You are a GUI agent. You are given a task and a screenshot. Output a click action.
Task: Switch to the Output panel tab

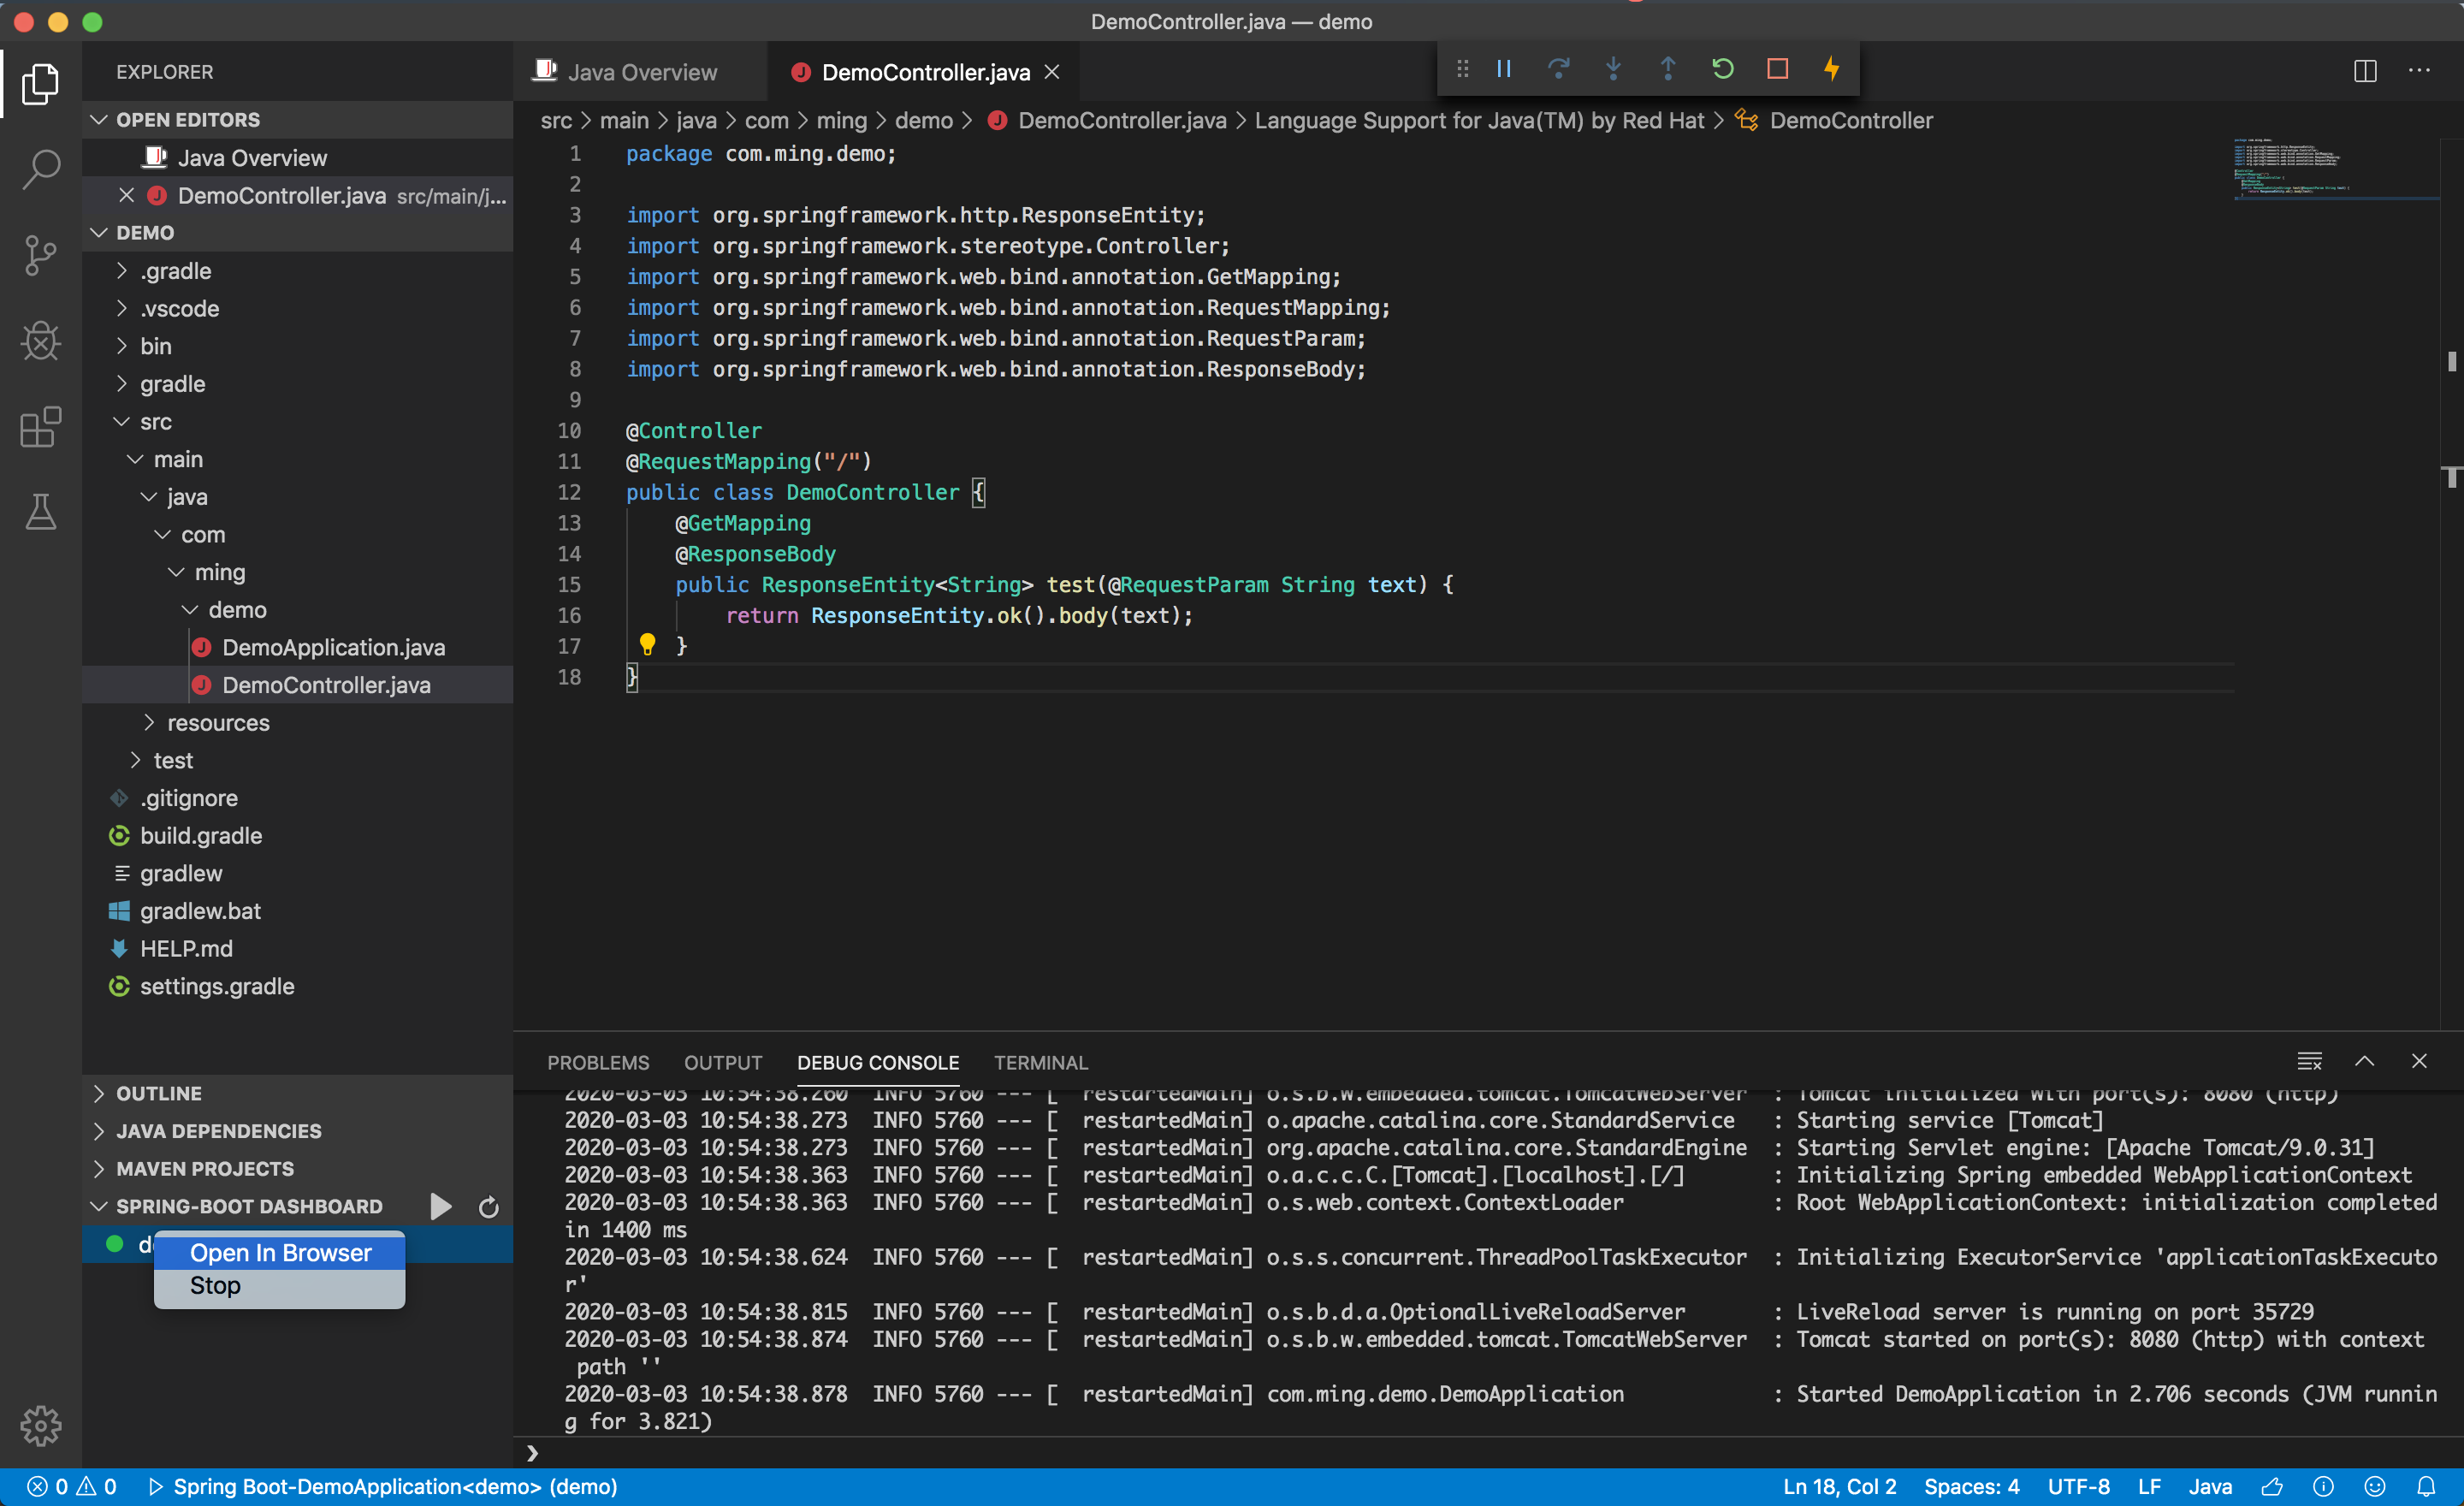tap(723, 1062)
